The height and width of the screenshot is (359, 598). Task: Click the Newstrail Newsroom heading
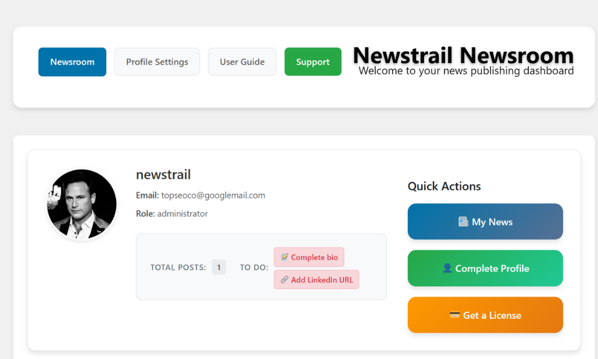pos(463,55)
